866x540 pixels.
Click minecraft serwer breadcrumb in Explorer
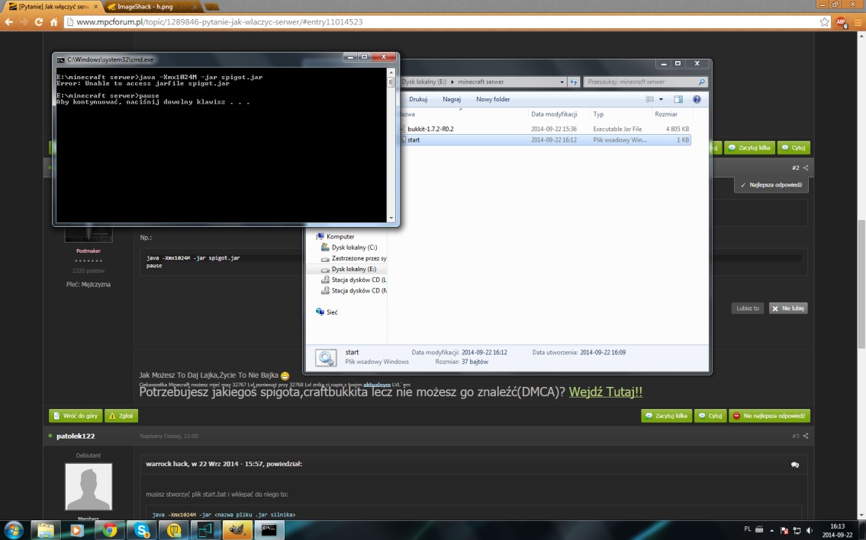[x=481, y=81]
